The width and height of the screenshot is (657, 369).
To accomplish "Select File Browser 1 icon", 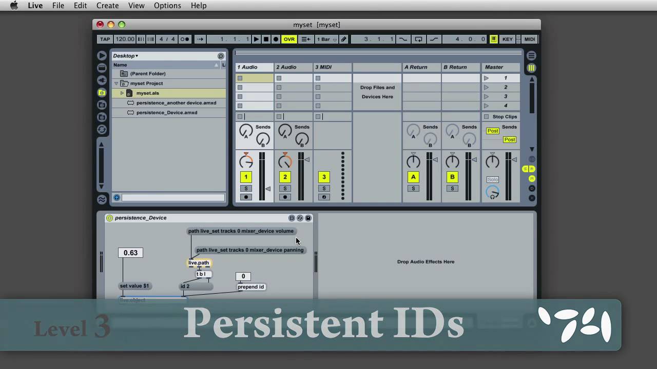I will pos(102,93).
